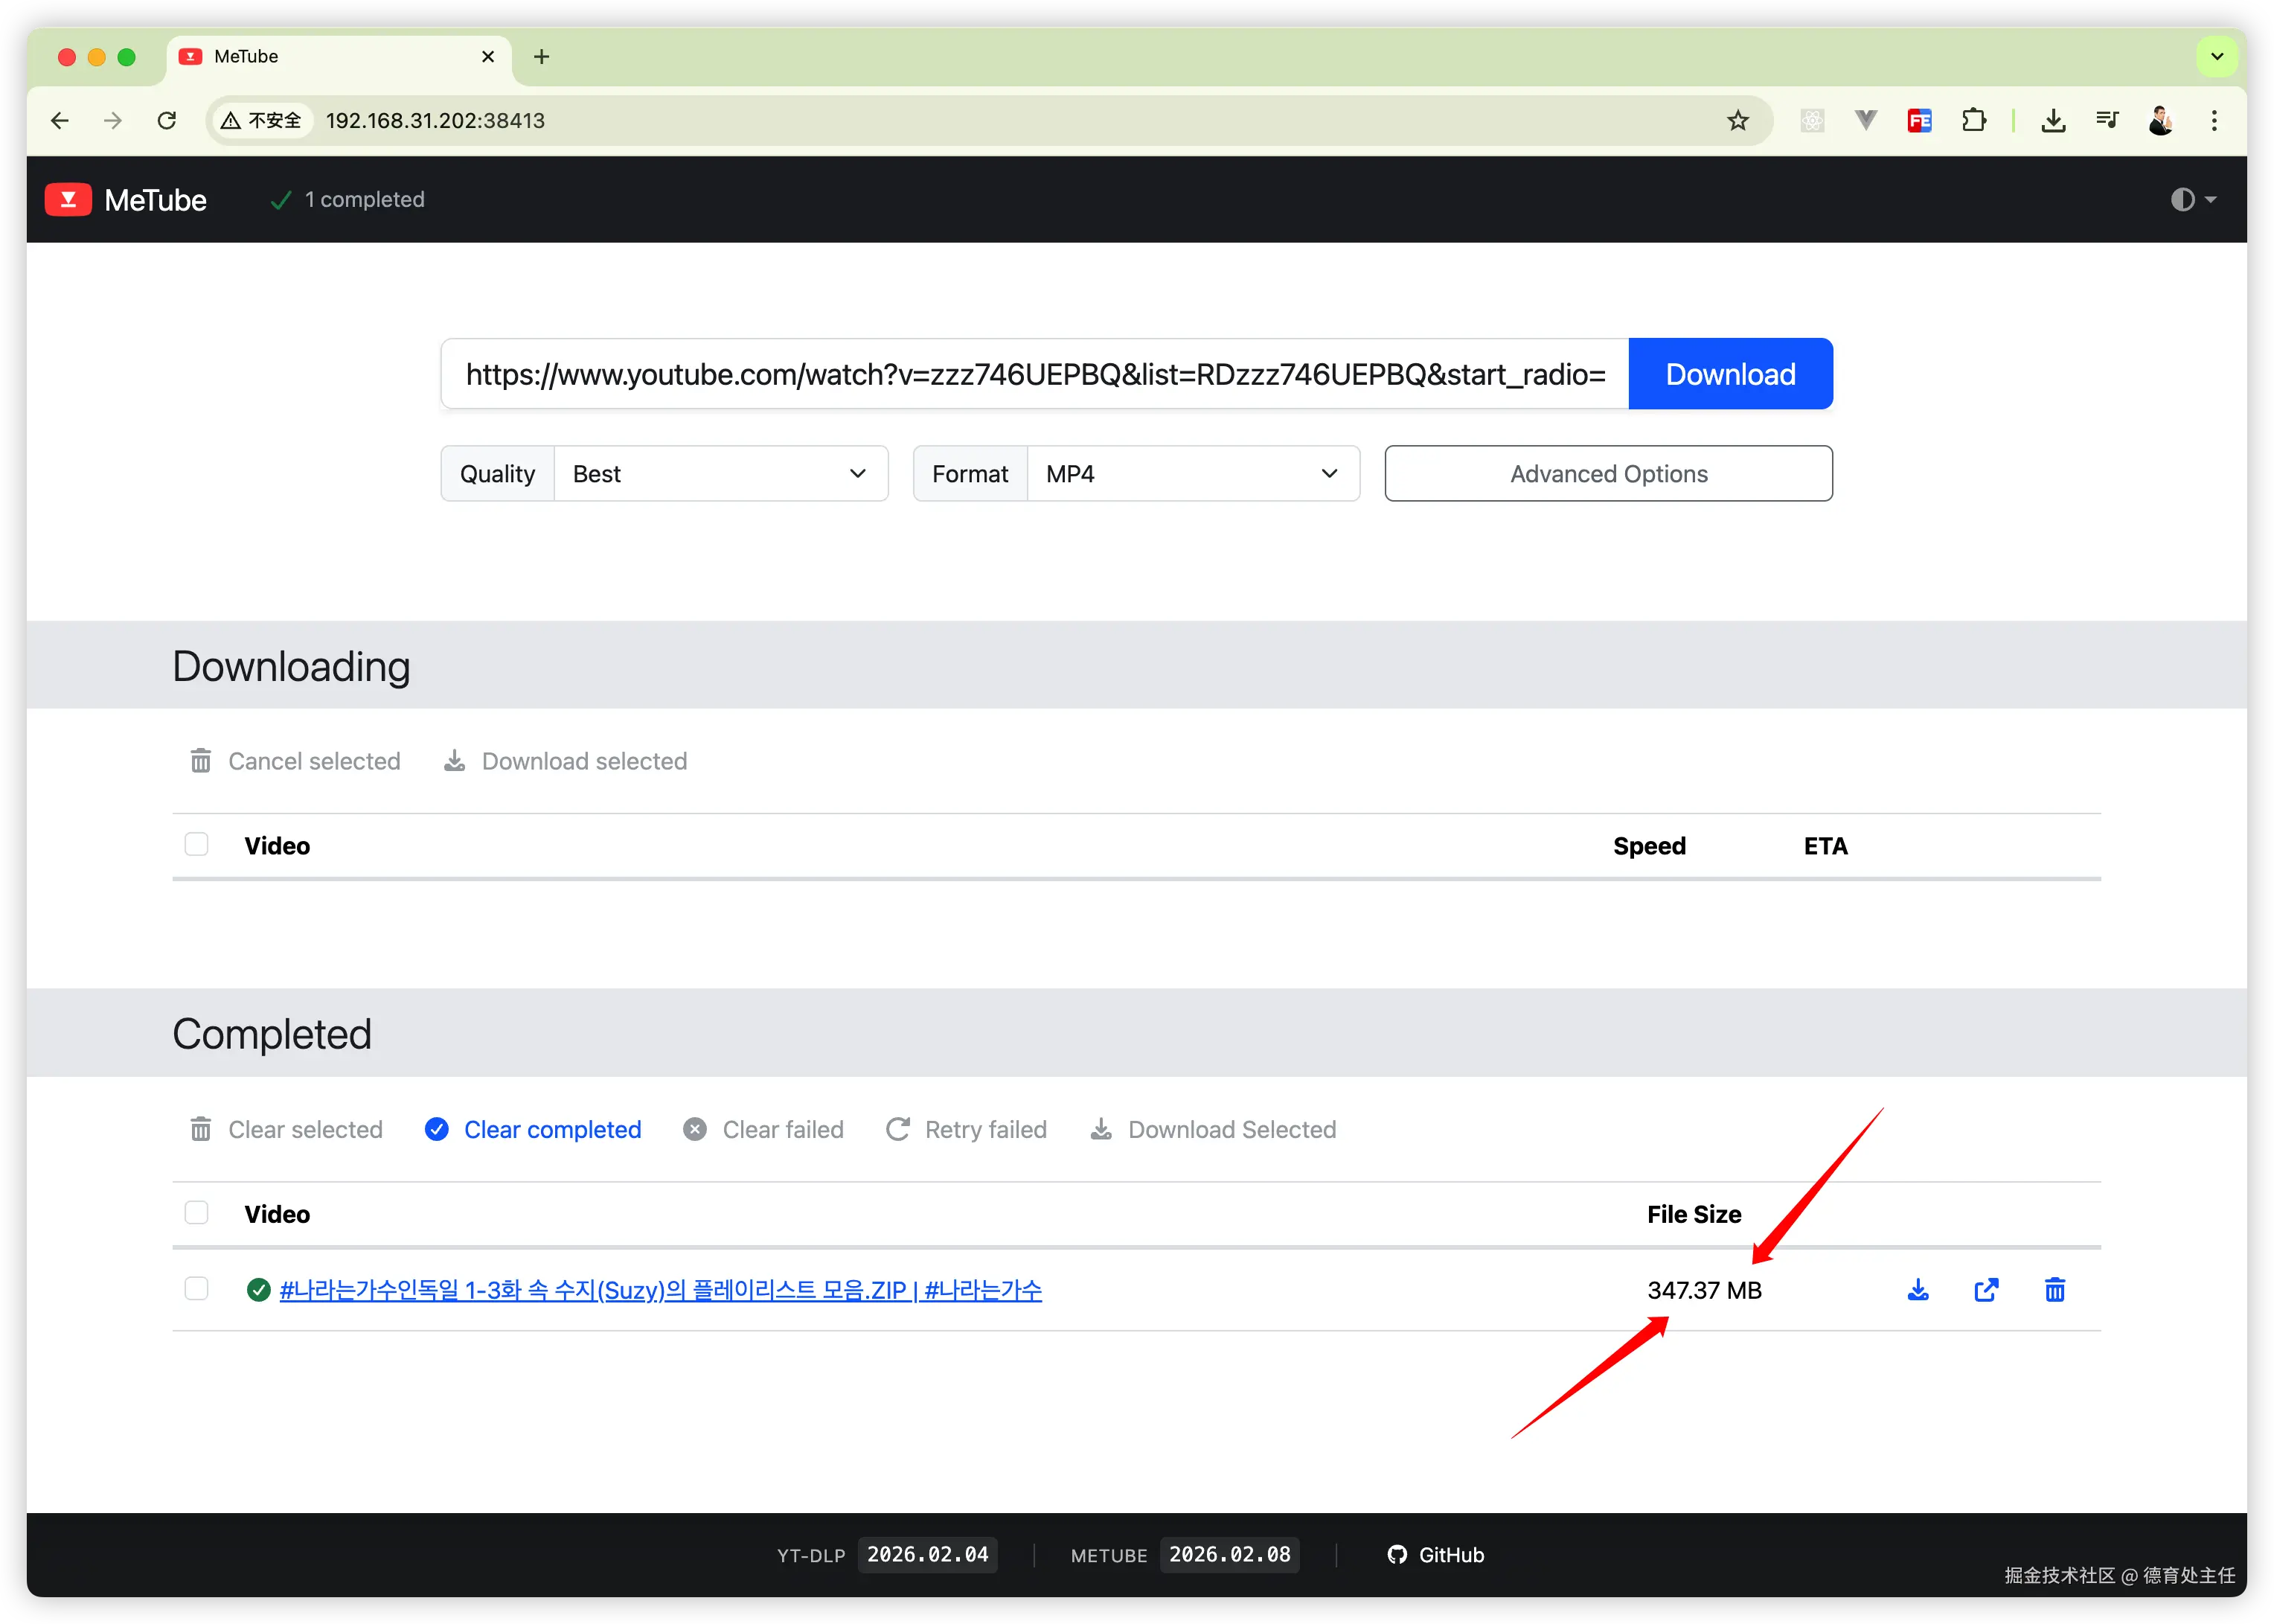Image resolution: width=2274 pixels, height=1624 pixels.
Task: Expand the theme switcher dropdown in the navbar
Action: [2193, 200]
